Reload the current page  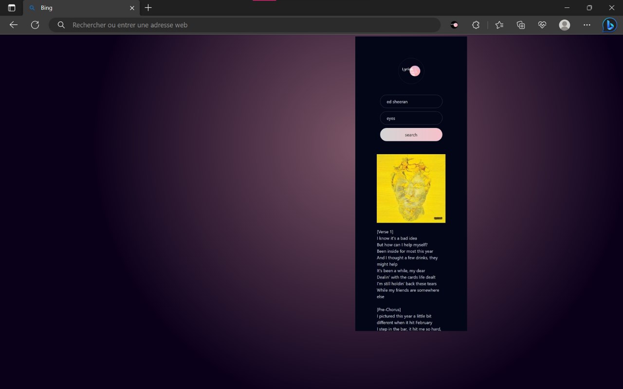click(35, 25)
